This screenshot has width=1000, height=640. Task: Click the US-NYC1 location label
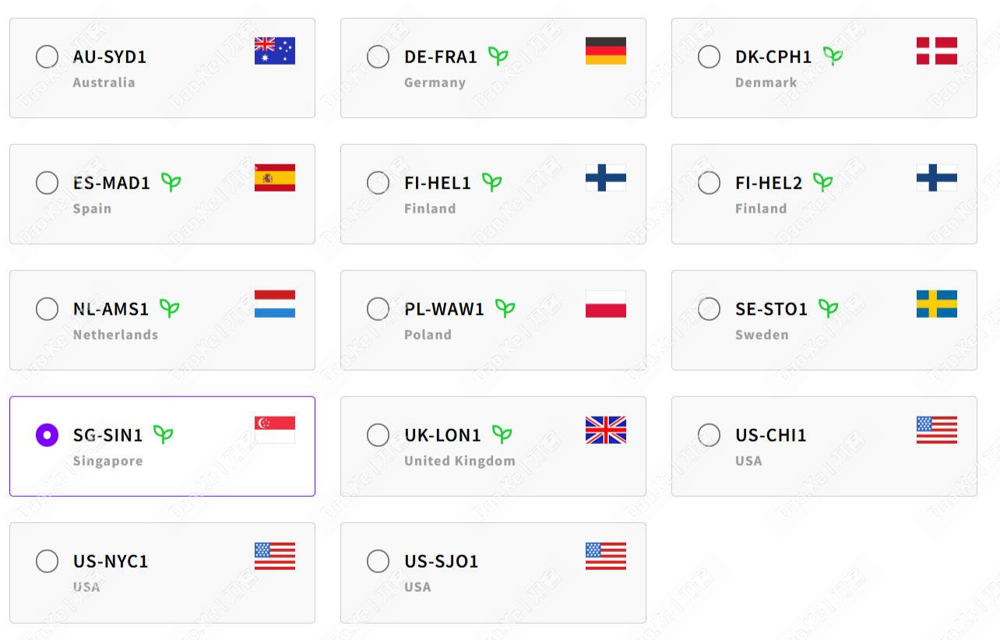point(111,561)
